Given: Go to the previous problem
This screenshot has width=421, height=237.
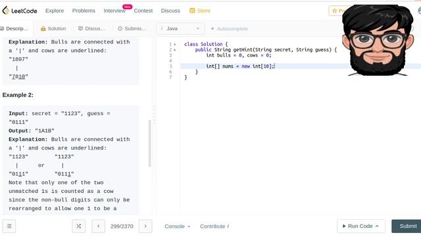Looking at the screenshot, I should click(99, 226).
